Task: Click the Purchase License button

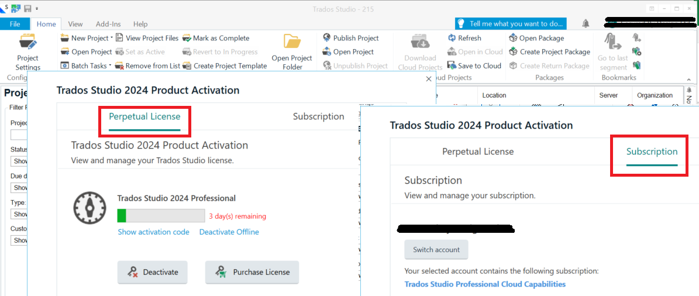Action: click(x=252, y=273)
